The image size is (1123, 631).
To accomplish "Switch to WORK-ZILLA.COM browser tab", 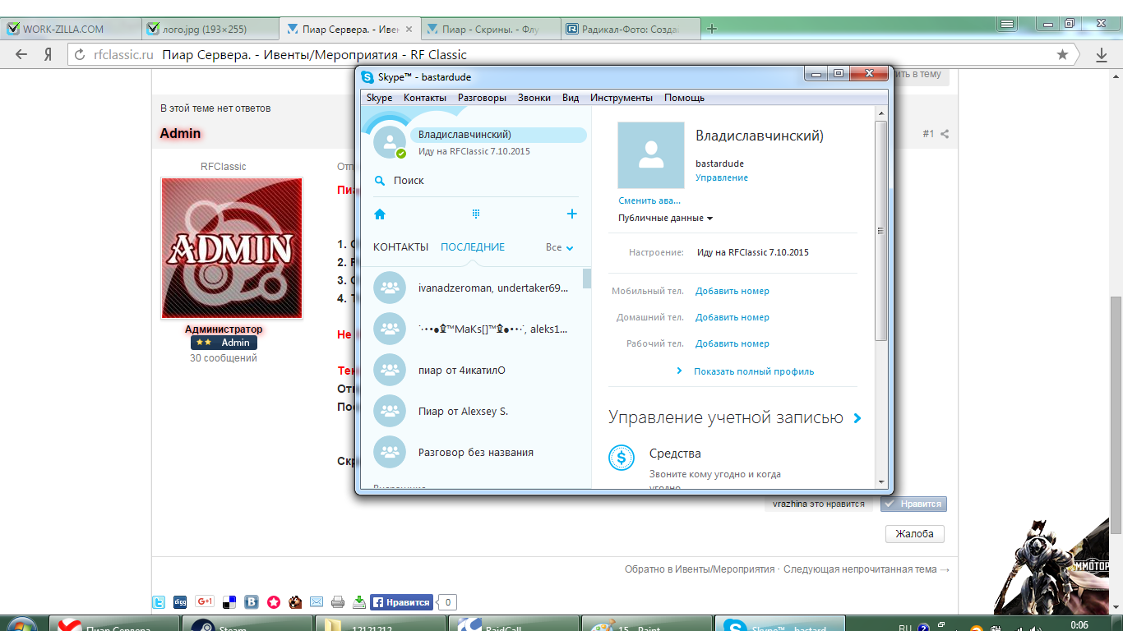I will 71,29.
